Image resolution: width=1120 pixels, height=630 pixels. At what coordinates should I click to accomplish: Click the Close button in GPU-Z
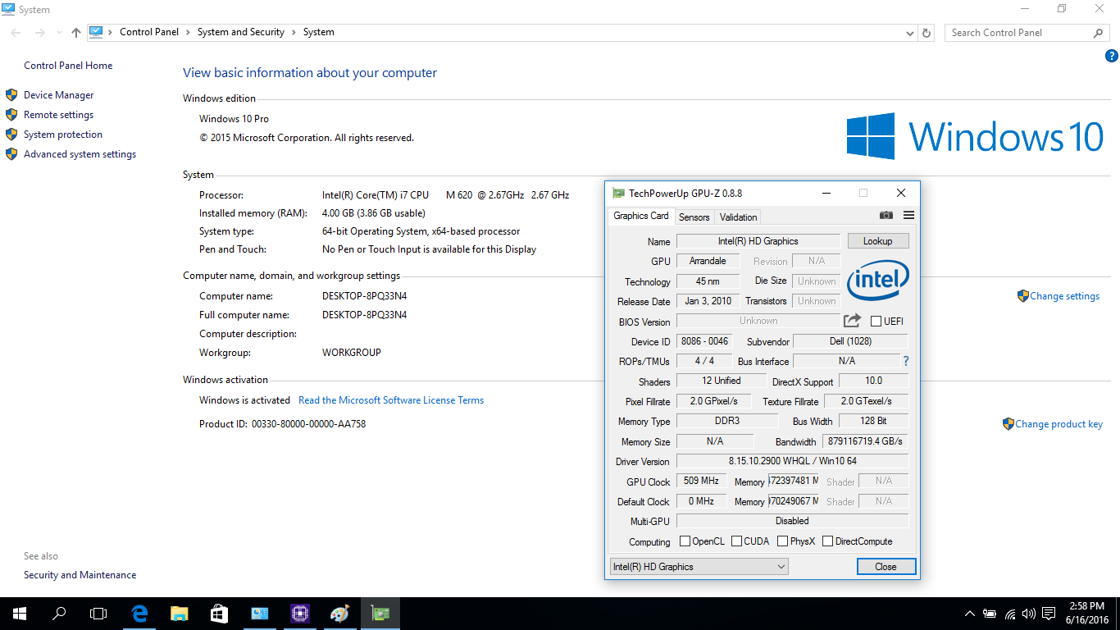click(x=886, y=567)
